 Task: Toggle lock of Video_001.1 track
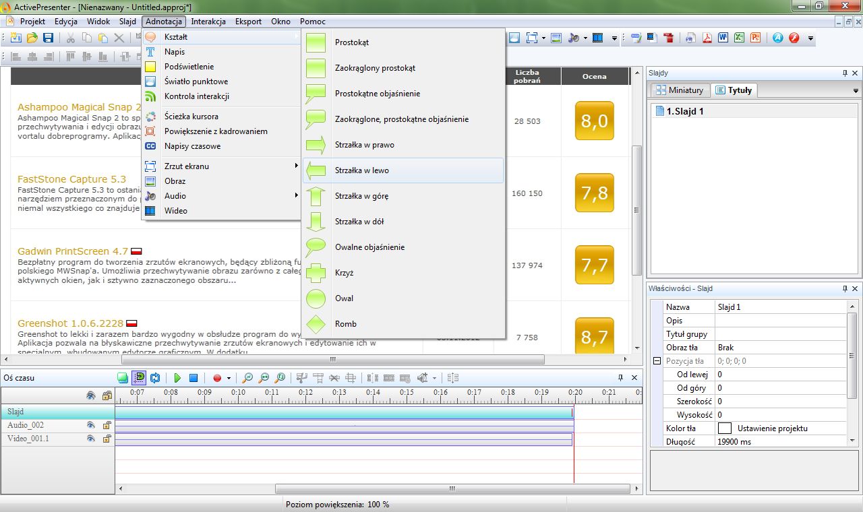107,439
